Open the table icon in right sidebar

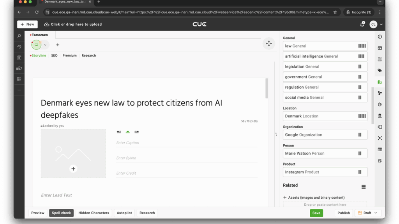[380, 149]
